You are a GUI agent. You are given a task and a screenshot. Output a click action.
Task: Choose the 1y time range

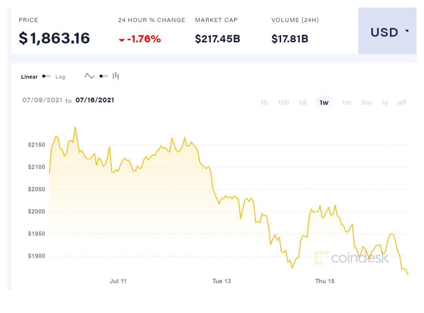tap(385, 102)
